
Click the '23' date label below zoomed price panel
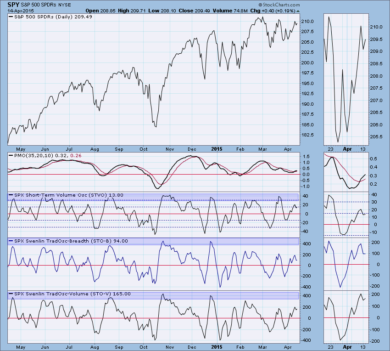click(x=330, y=149)
